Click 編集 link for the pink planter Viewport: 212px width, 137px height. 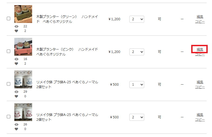(x=200, y=49)
